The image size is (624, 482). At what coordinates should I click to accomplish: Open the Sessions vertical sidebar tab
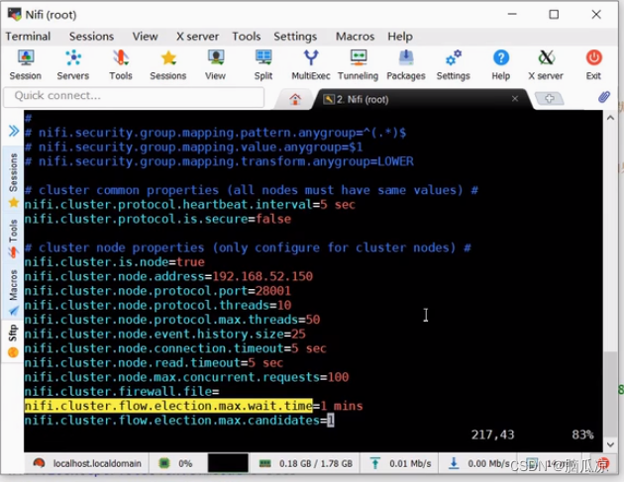point(14,180)
